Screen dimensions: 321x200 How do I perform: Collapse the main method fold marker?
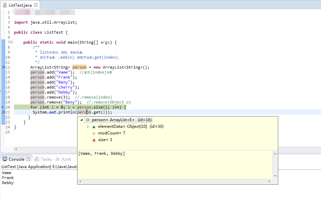coord(12,42)
